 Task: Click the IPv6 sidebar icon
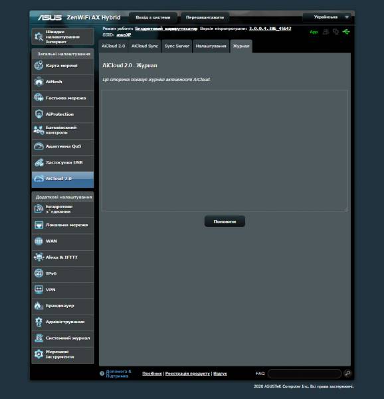[39, 273]
